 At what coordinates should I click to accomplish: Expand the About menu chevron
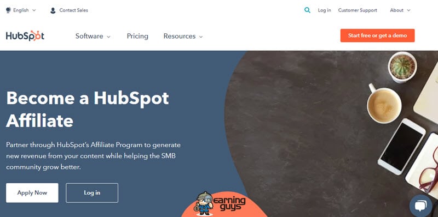(x=408, y=10)
